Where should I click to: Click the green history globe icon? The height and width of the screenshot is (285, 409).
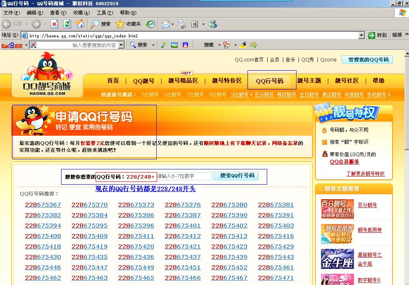[x=151, y=24]
